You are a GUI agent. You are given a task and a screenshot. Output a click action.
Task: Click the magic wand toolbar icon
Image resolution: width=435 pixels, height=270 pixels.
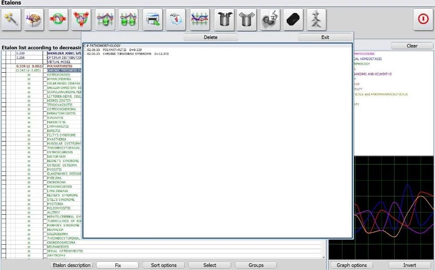(11, 19)
